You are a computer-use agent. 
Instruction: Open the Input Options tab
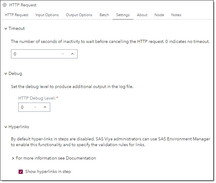click(47, 15)
